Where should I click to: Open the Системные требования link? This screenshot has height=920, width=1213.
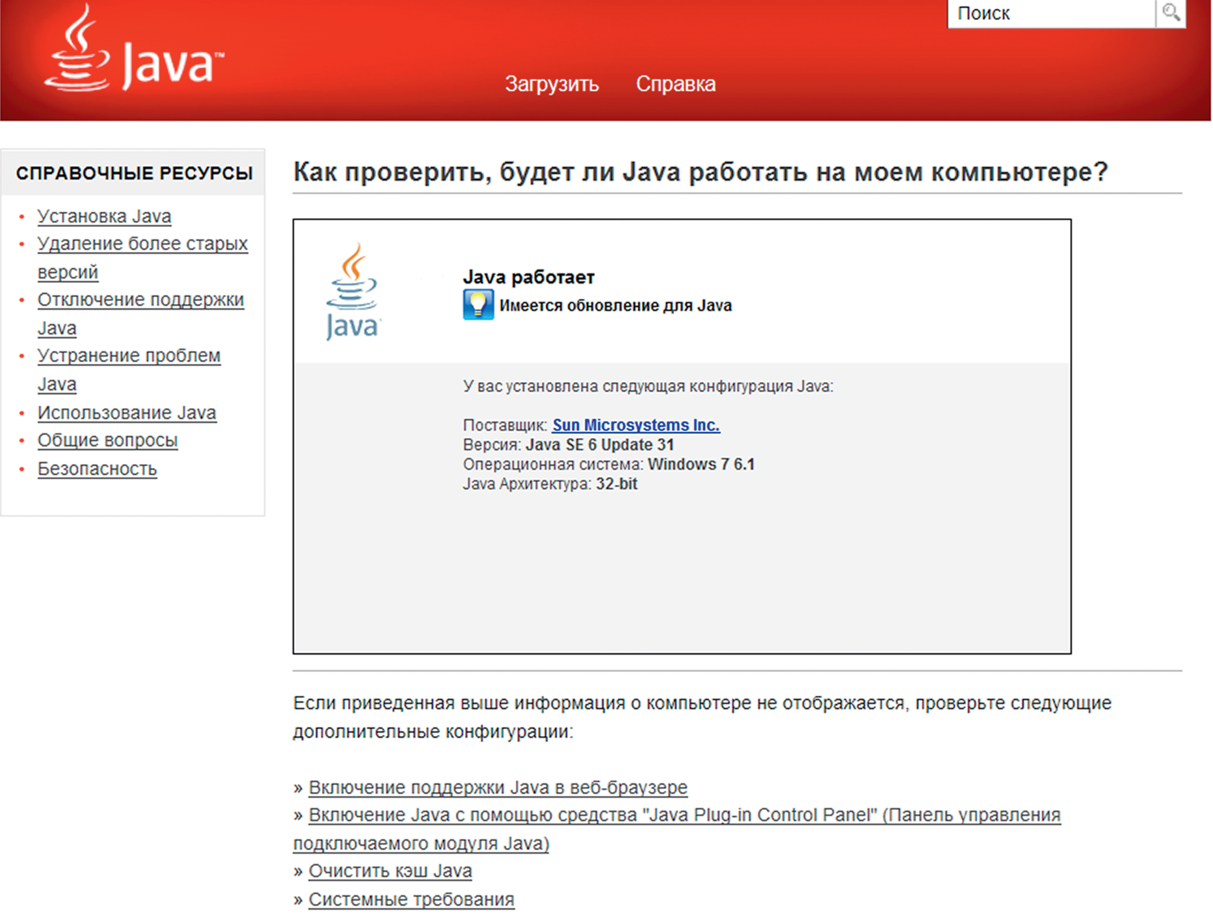pos(411,899)
